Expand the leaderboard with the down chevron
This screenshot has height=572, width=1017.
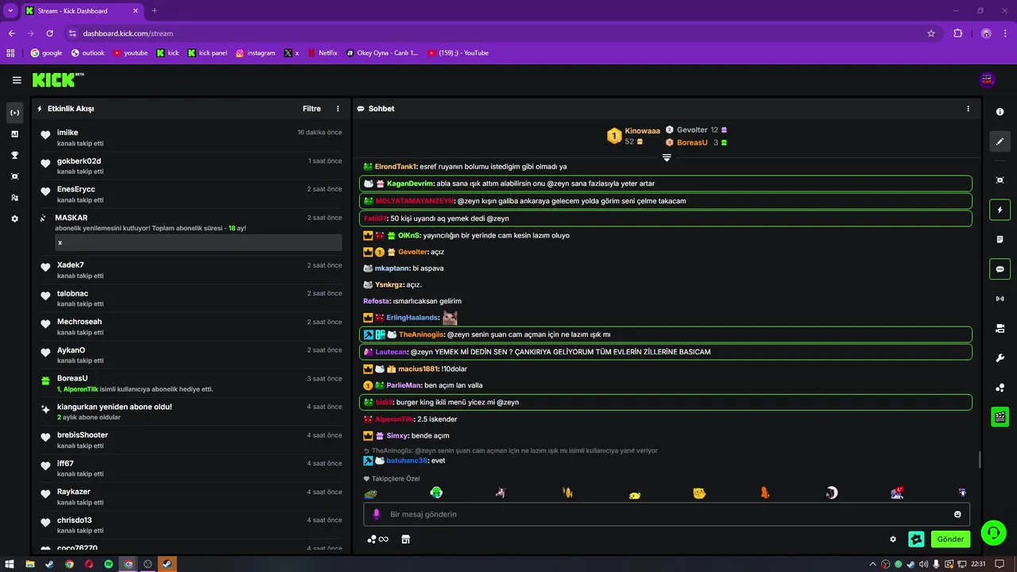pyautogui.click(x=667, y=157)
